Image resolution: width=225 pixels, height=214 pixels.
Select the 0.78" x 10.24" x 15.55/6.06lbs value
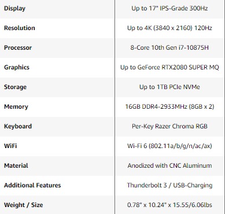pos(169,205)
